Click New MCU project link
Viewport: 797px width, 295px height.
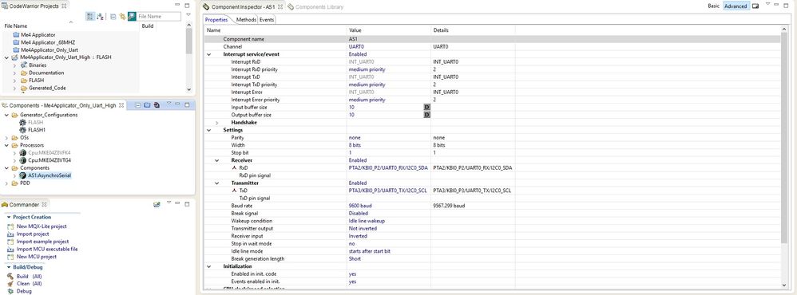point(37,257)
